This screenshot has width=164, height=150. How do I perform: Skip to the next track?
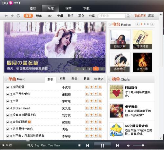point(117,145)
